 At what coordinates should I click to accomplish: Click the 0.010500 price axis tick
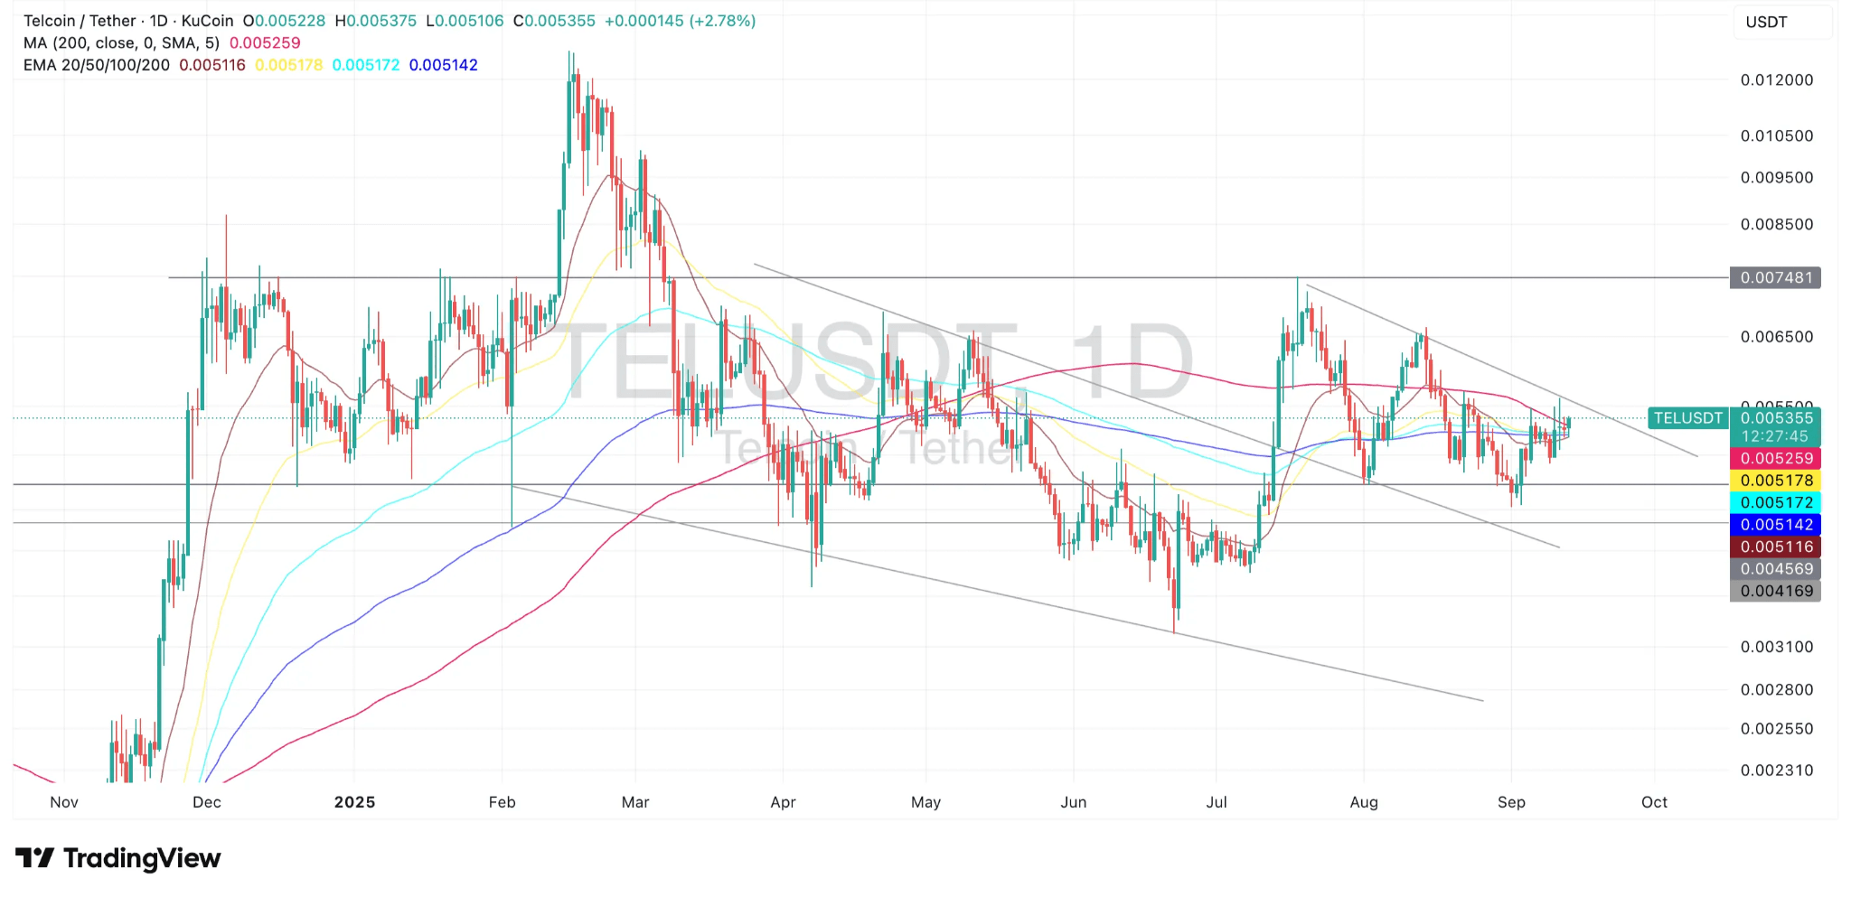(1777, 135)
